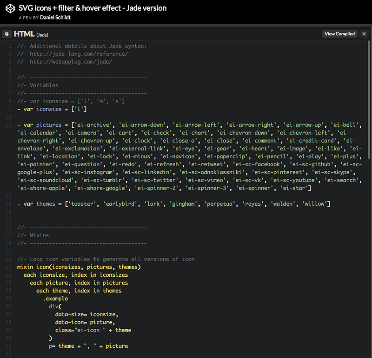
Task: Click the 'ei-sc-youtube' string
Action: 294,180
